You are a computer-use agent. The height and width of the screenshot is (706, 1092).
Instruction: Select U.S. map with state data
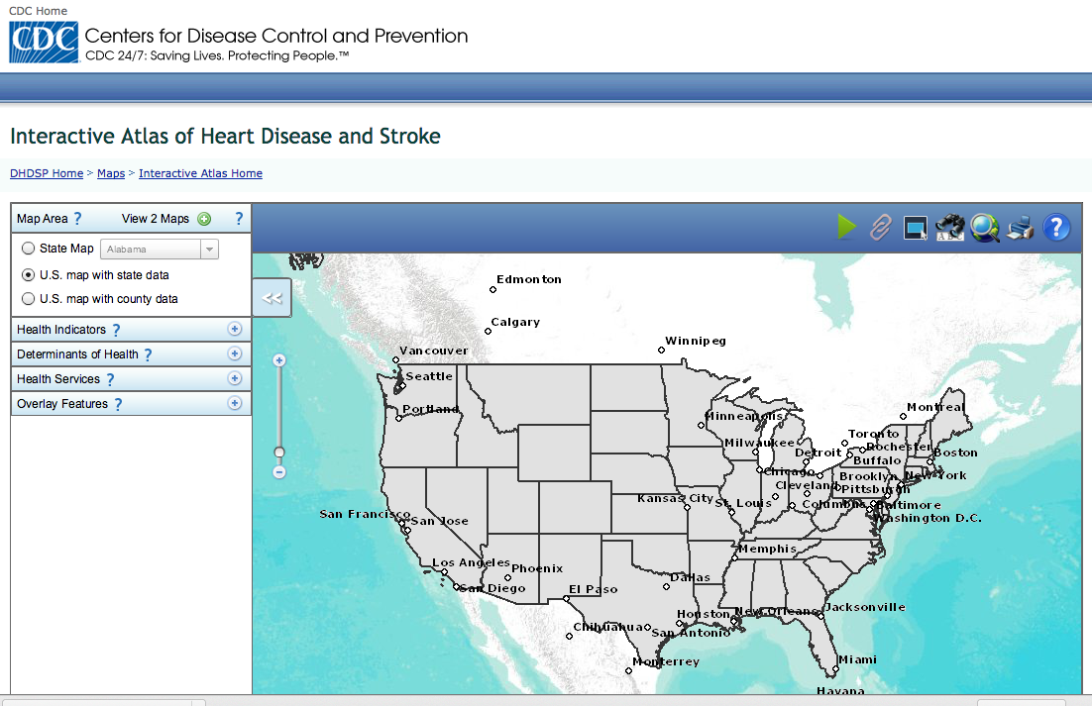point(28,275)
